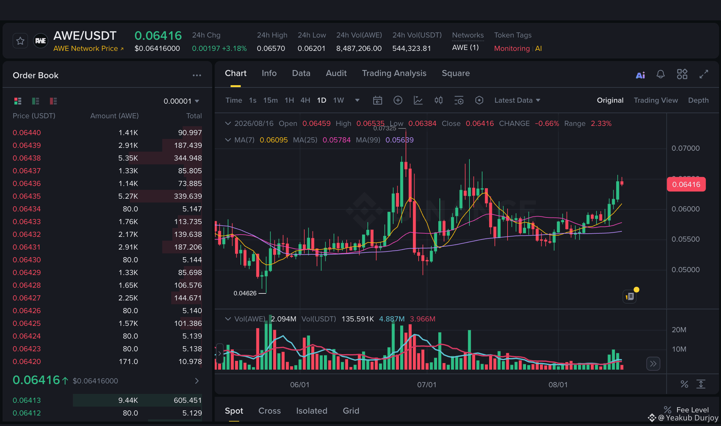This screenshot has height=426, width=721.
Task: Open the Fee Level link
Action: click(x=686, y=410)
